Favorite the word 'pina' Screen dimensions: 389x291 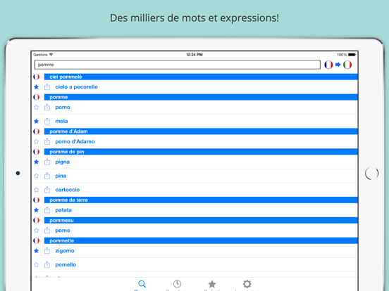36,176
